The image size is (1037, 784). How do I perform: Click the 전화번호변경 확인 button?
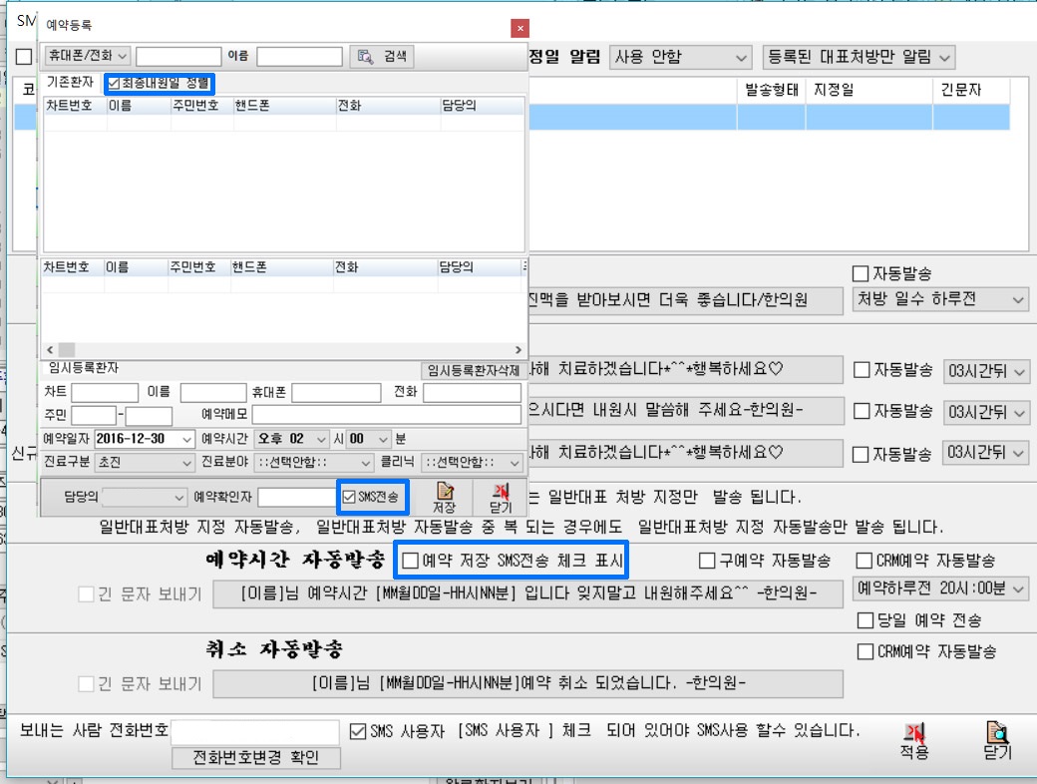(x=256, y=758)
